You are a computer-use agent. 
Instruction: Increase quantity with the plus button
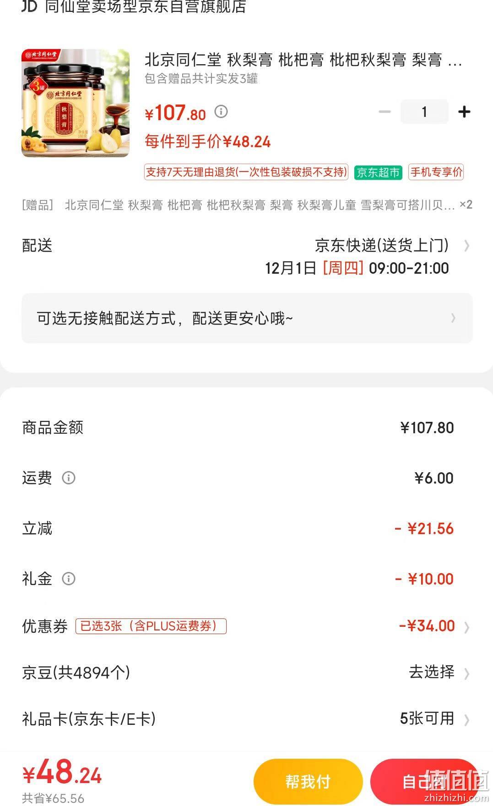(464, 112)
